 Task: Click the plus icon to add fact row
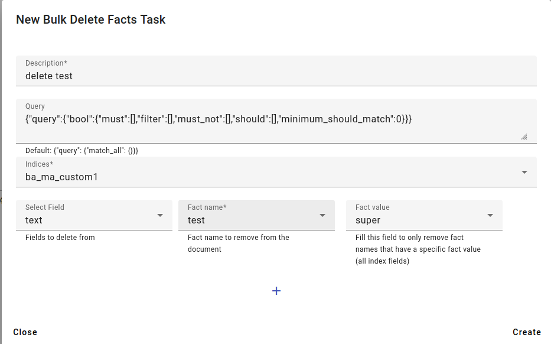[276, 291]
